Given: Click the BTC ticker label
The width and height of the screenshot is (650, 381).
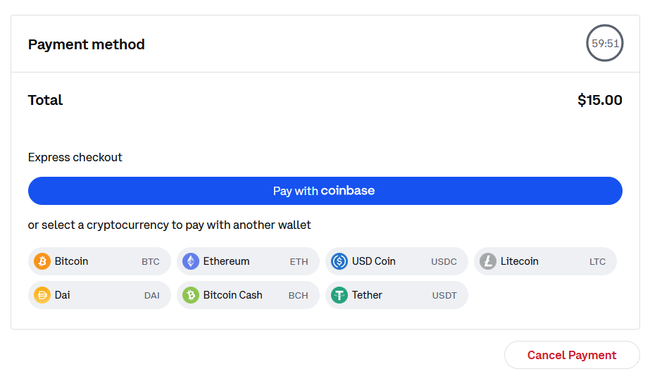Looking at the screenshot, I should [x=151, y=262].
